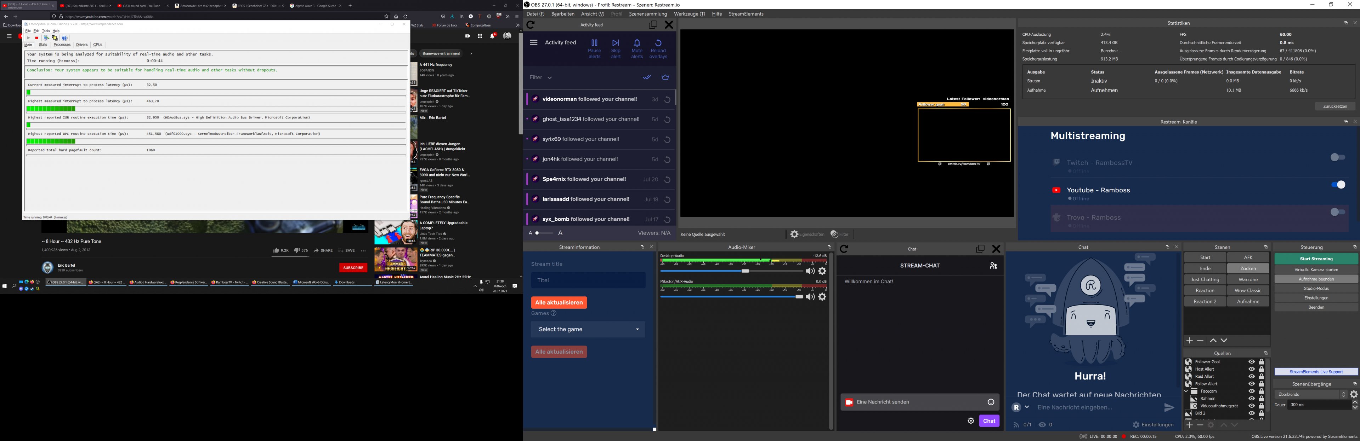
Task: Click the Skip alert icon
Action: coord(616,43)
